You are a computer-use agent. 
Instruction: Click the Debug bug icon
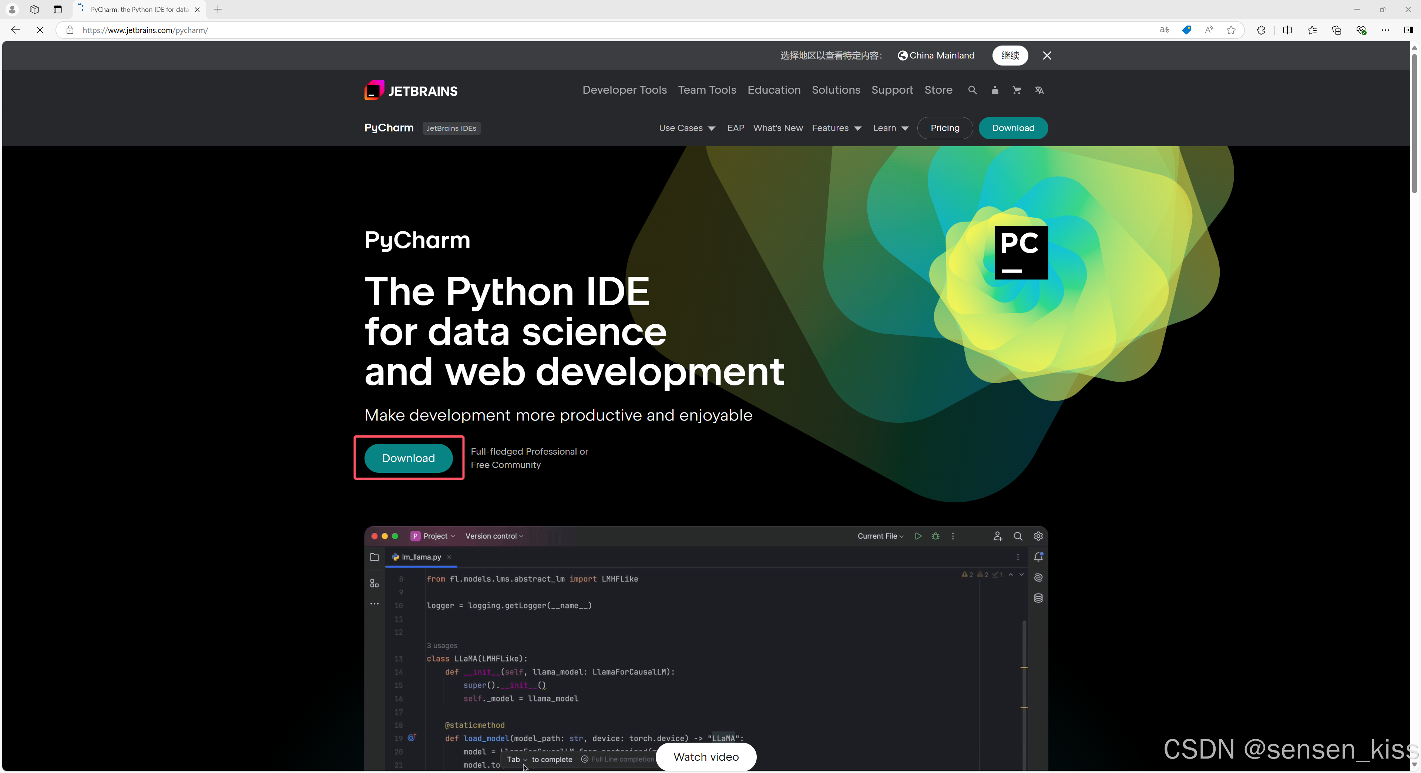pyautogui.click(x=935, y=536)
